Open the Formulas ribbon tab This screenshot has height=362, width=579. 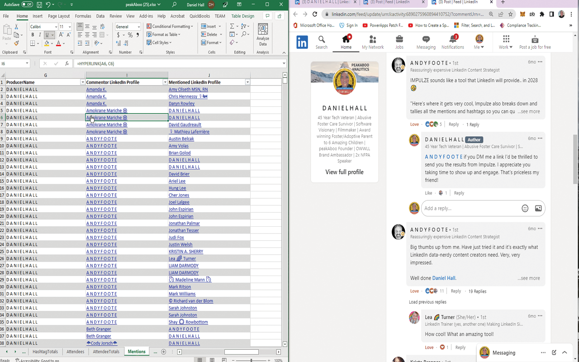tap(83, 16)
